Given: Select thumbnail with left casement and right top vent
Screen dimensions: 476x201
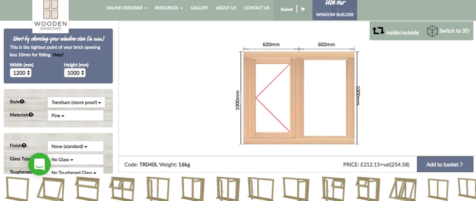Looking at the screenshot, I should (x=333, y=188).
